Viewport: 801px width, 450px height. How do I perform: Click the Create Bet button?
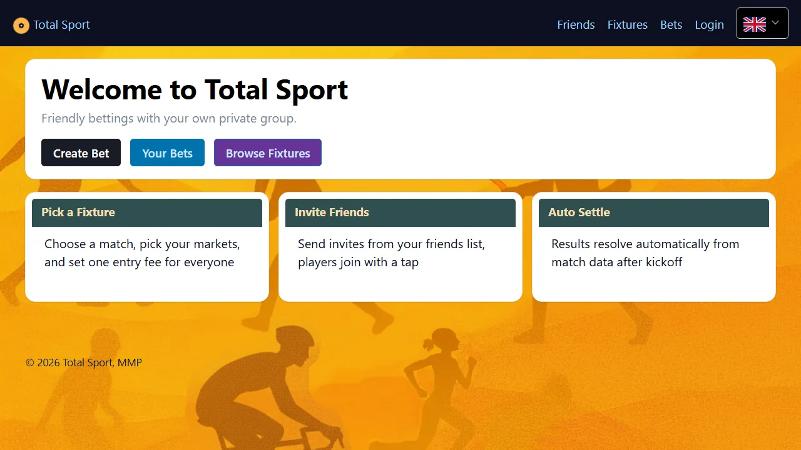click(81, 152)
